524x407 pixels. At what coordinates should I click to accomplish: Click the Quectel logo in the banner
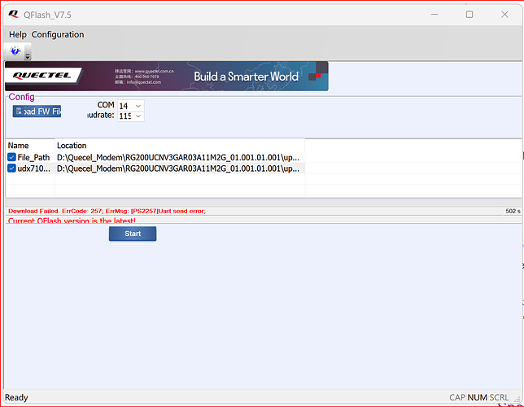(x=42, y=76)
